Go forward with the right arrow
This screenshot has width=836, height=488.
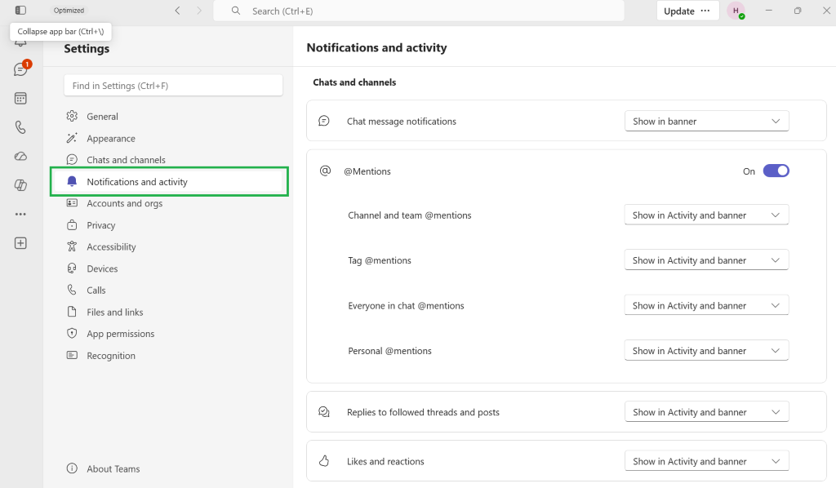click(x=199, y=11)
